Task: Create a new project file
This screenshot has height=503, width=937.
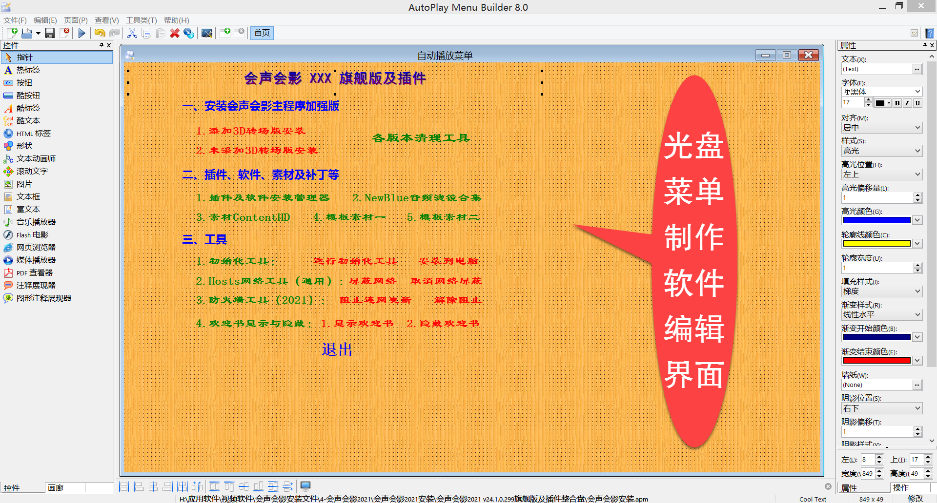Action: [x=12, y=33]
